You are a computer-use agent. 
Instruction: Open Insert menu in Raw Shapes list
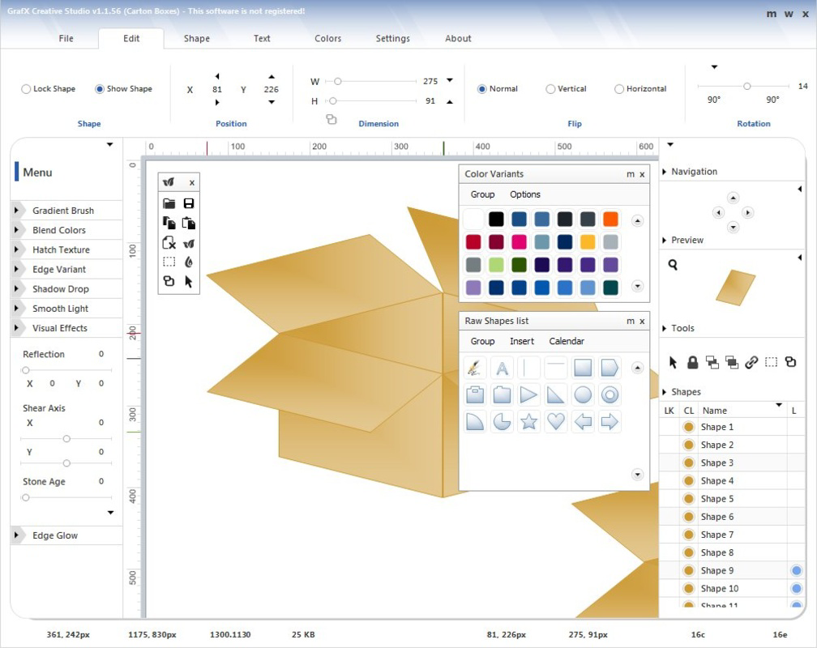click(x=522, y=341)
